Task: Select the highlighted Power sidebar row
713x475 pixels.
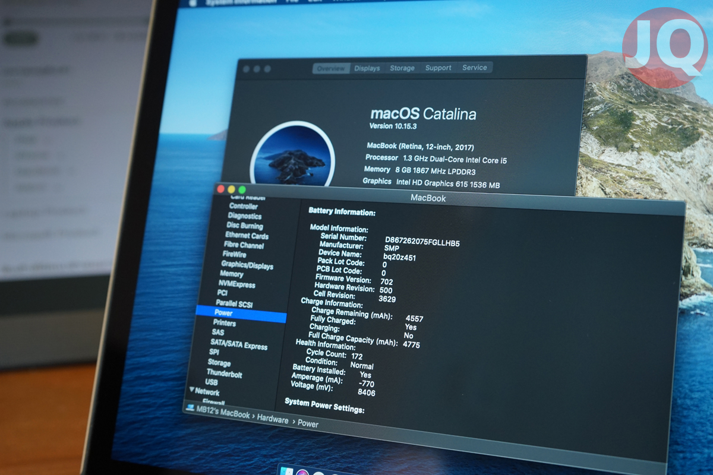Action: tap(241, 313)
